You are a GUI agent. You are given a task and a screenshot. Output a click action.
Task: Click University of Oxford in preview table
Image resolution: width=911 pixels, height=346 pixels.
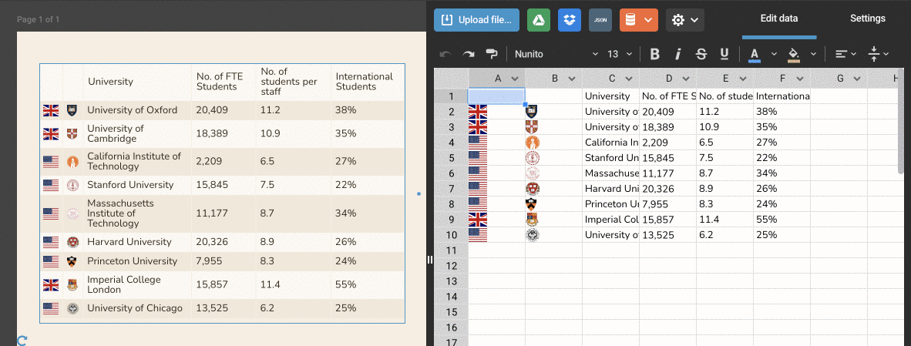pos(132,109)
